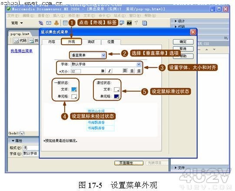This screenshot has width=235, height=191.
Task: Click the up arrow in right panel
Action: click(207, 49)
